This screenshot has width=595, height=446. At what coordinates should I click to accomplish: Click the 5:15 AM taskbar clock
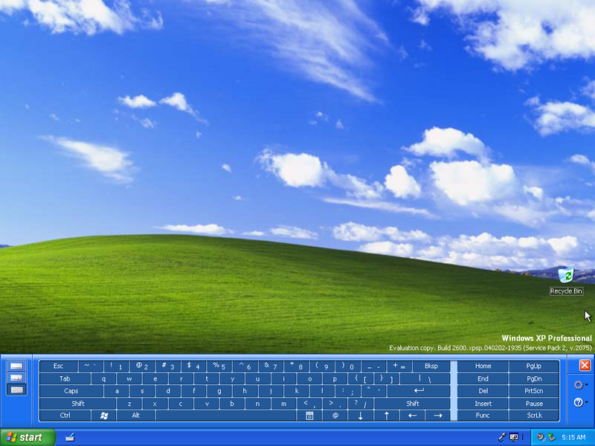pos(573,438)
